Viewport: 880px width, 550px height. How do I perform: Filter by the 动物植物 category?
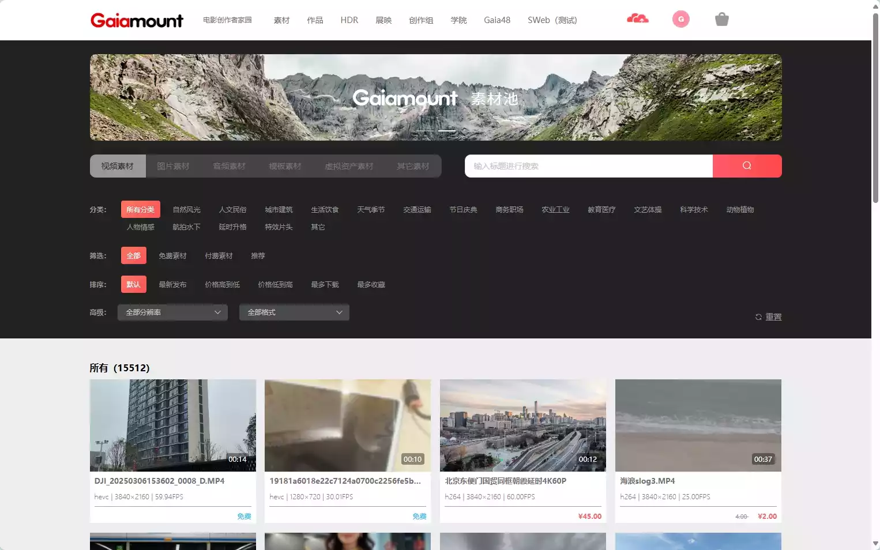pyautogui.click(x=740, y=209)
